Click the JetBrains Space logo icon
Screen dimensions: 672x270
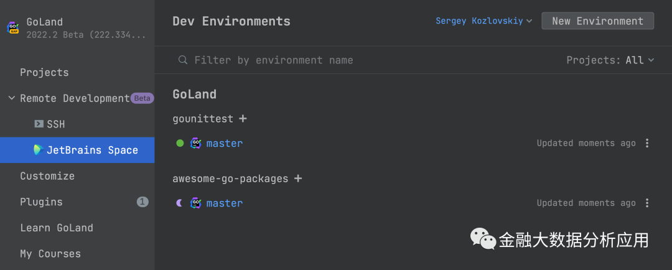coord(39,150)
